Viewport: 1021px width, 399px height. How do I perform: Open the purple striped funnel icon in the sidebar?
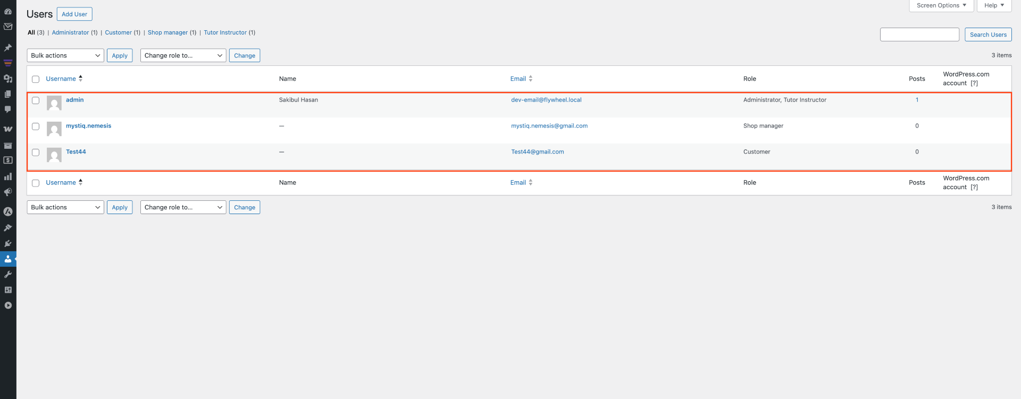pos(8,63)
